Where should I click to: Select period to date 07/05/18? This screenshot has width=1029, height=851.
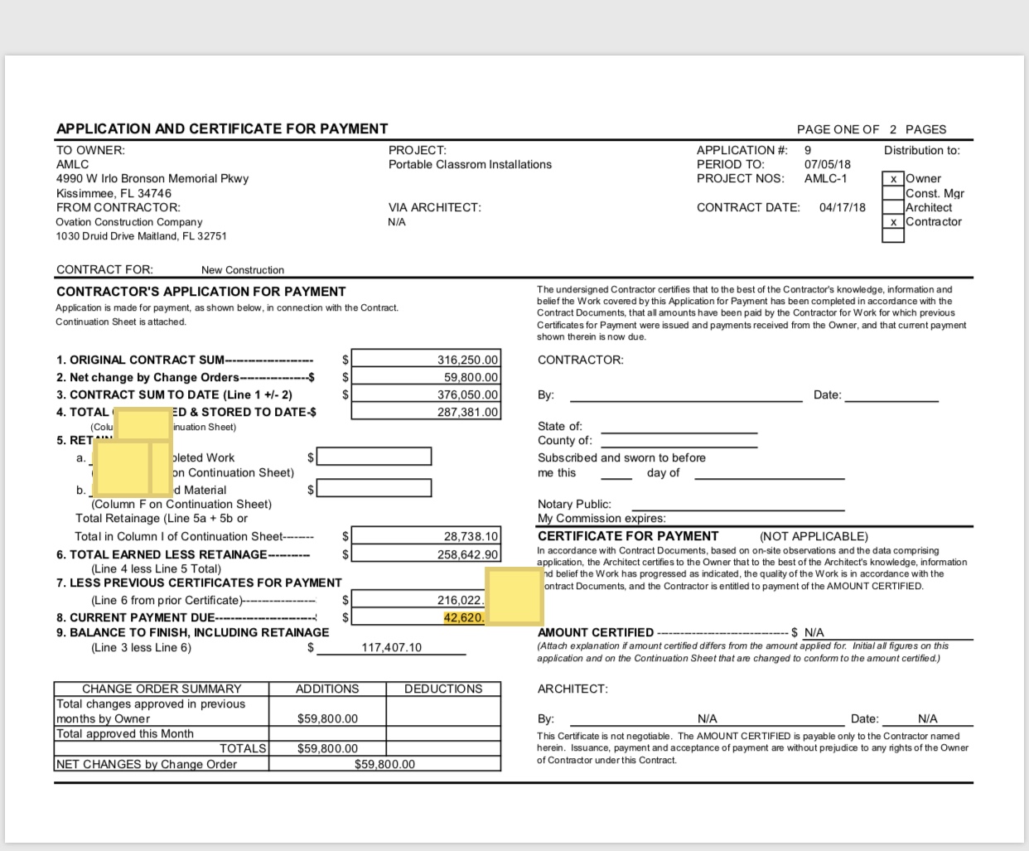pyautogui.click(x=828, y=164)
